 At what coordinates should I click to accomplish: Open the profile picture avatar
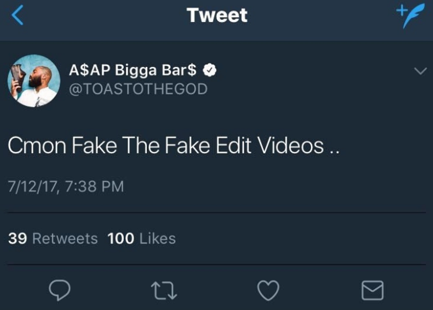click(34, 81)
